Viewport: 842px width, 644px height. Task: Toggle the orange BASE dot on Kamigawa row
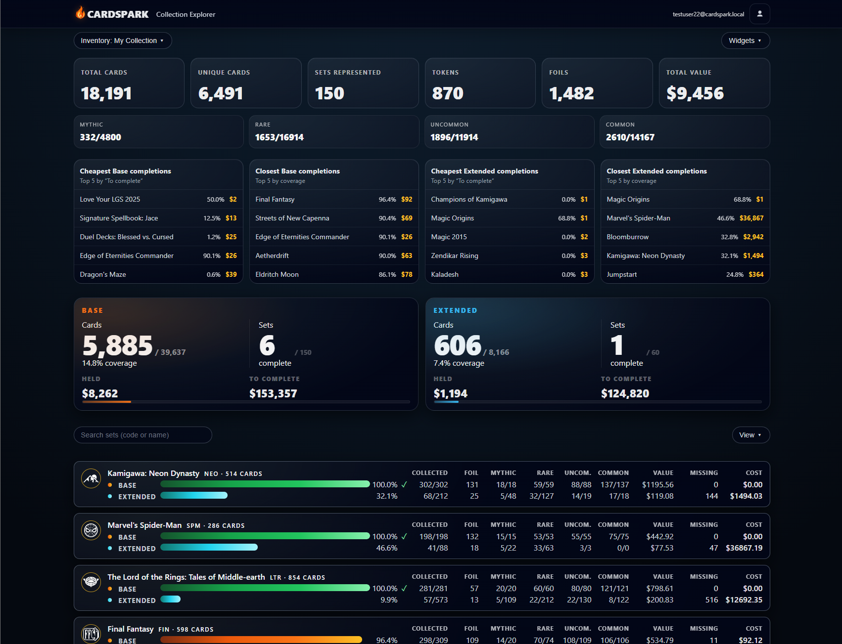110,485
